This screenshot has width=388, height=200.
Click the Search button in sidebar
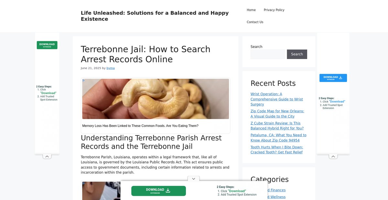tap(297, 54)
